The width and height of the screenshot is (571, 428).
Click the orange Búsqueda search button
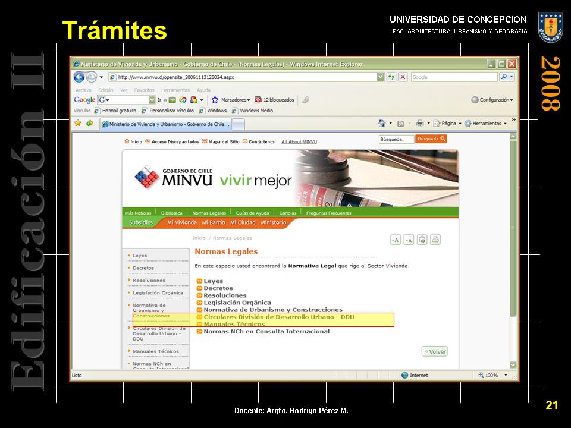point(431,139)
